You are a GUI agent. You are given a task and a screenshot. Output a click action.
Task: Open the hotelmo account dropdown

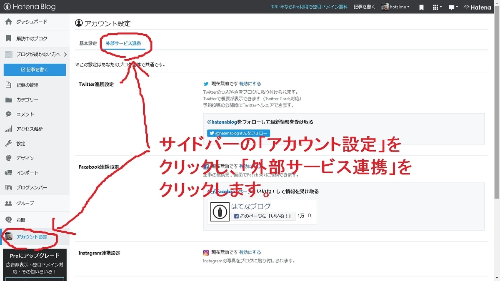395,7
